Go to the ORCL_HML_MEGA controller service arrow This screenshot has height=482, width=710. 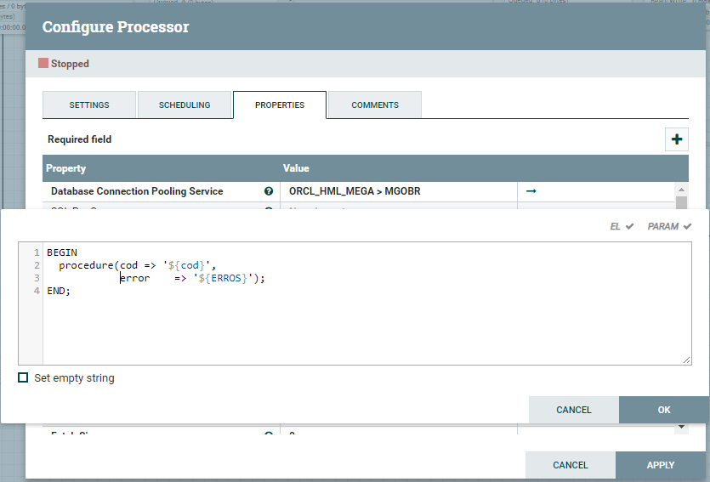[531, 191]
